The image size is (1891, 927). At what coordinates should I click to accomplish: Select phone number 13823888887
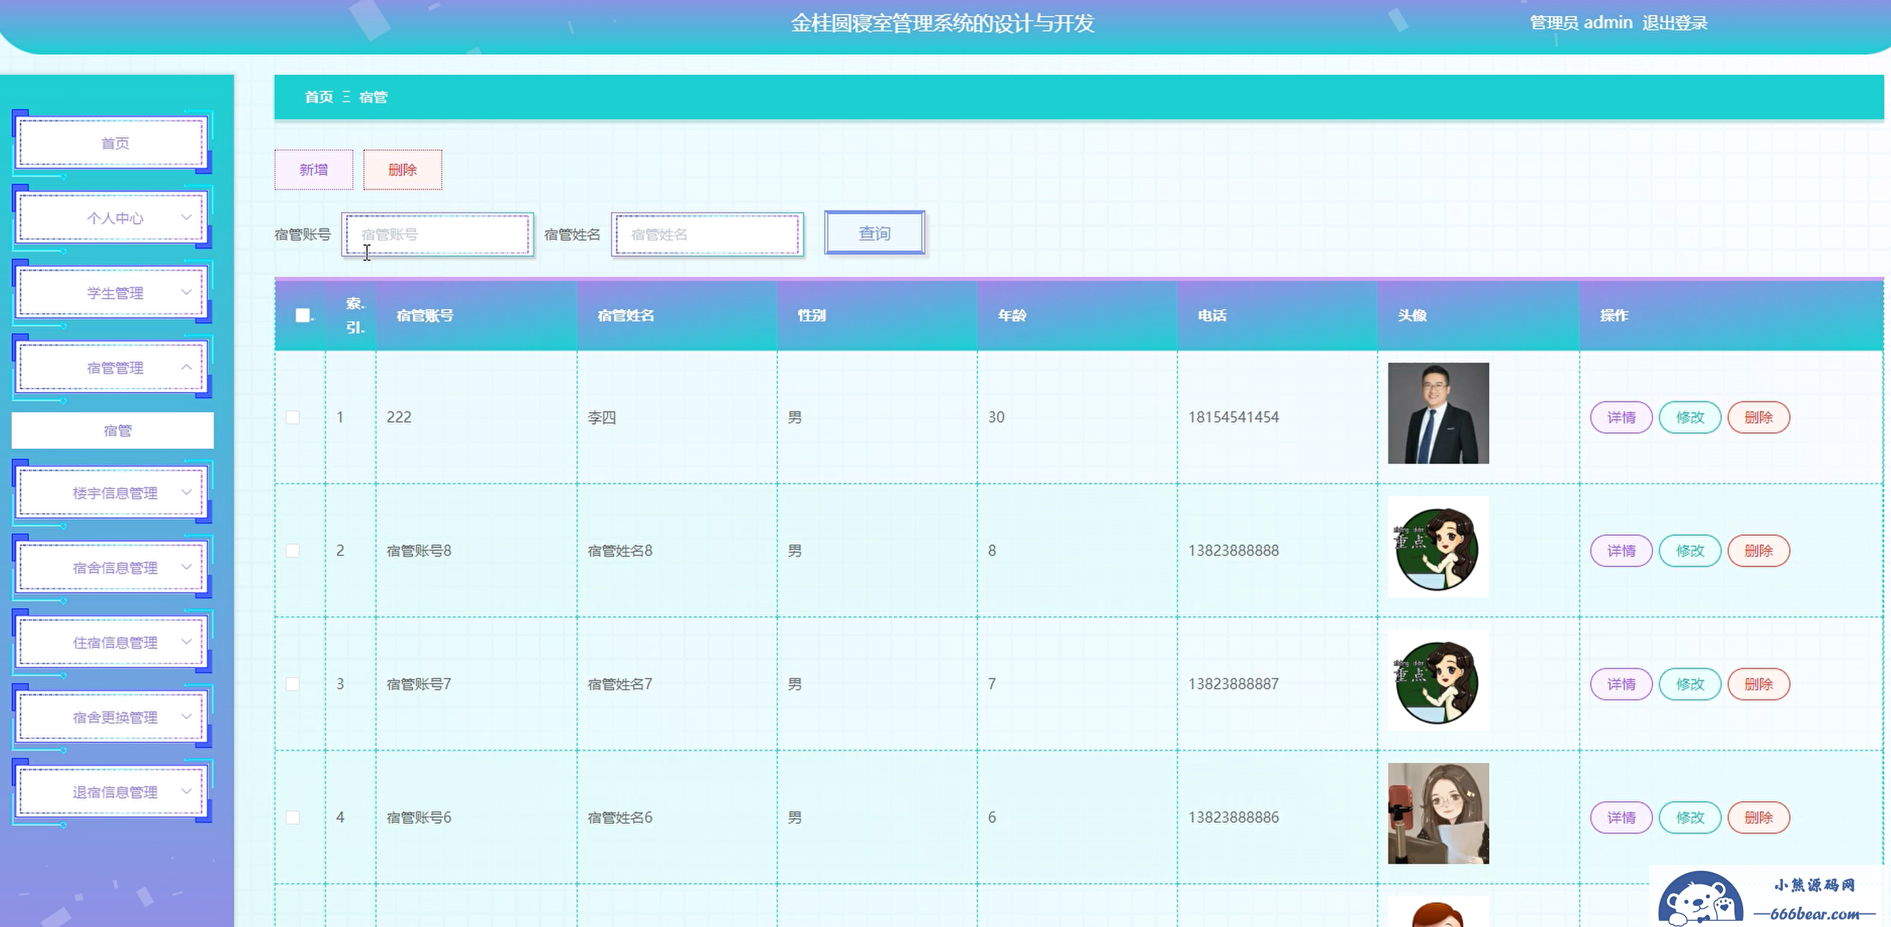1233,685
